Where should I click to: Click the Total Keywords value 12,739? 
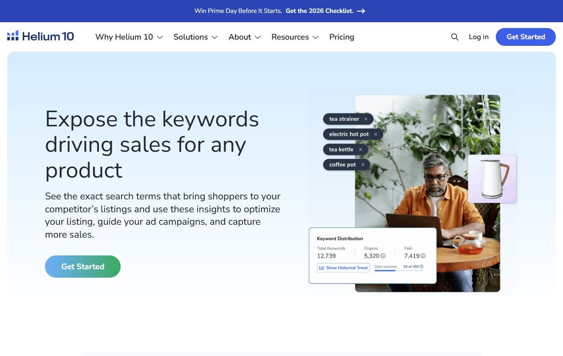pyautogui.click(x=326, y=256)
